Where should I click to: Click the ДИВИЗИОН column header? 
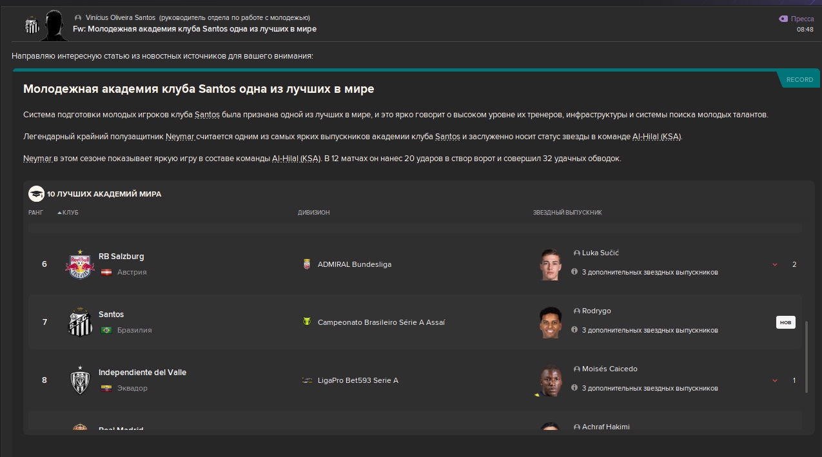(313, 213)
